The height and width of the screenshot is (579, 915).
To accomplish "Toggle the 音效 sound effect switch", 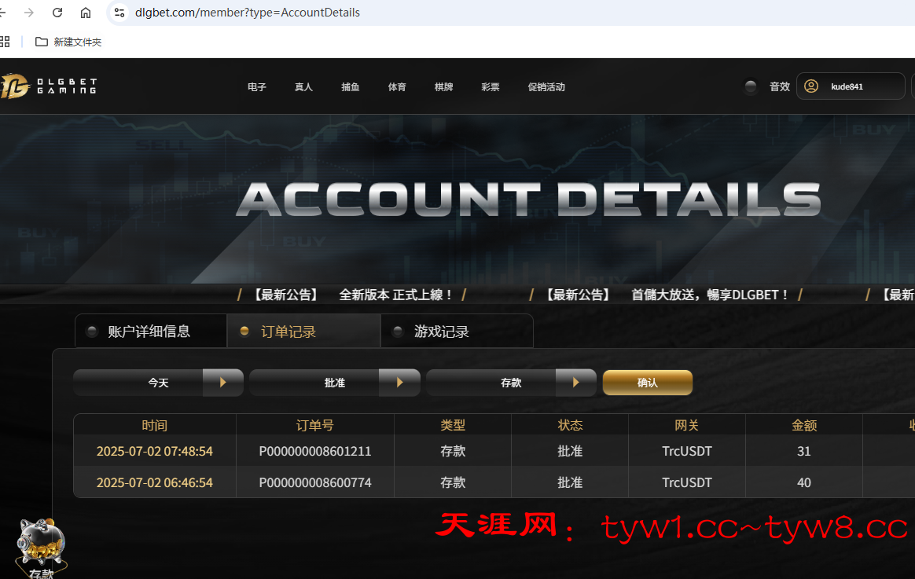I will pos(751,86).
